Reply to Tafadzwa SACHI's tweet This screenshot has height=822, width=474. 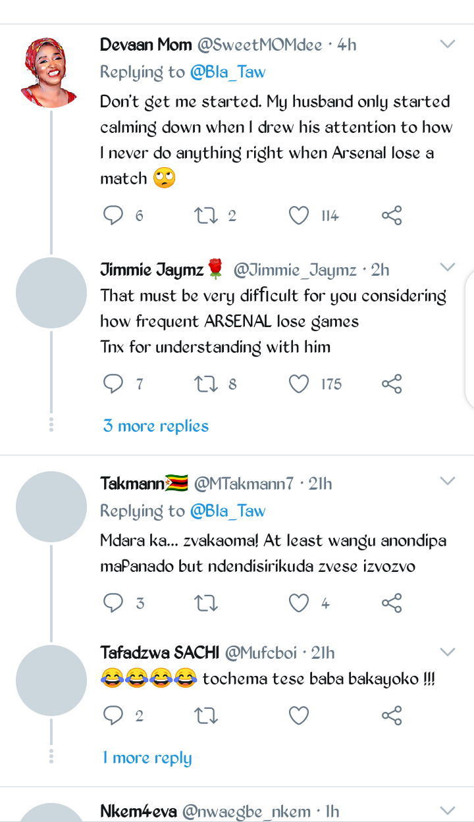click(x=114, y=715)
